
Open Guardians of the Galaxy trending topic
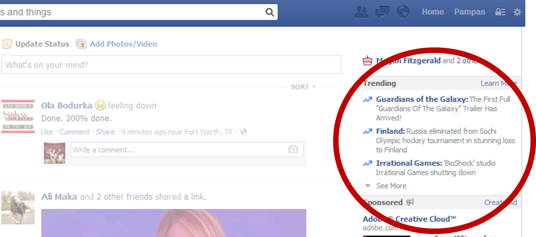point(422,99)
